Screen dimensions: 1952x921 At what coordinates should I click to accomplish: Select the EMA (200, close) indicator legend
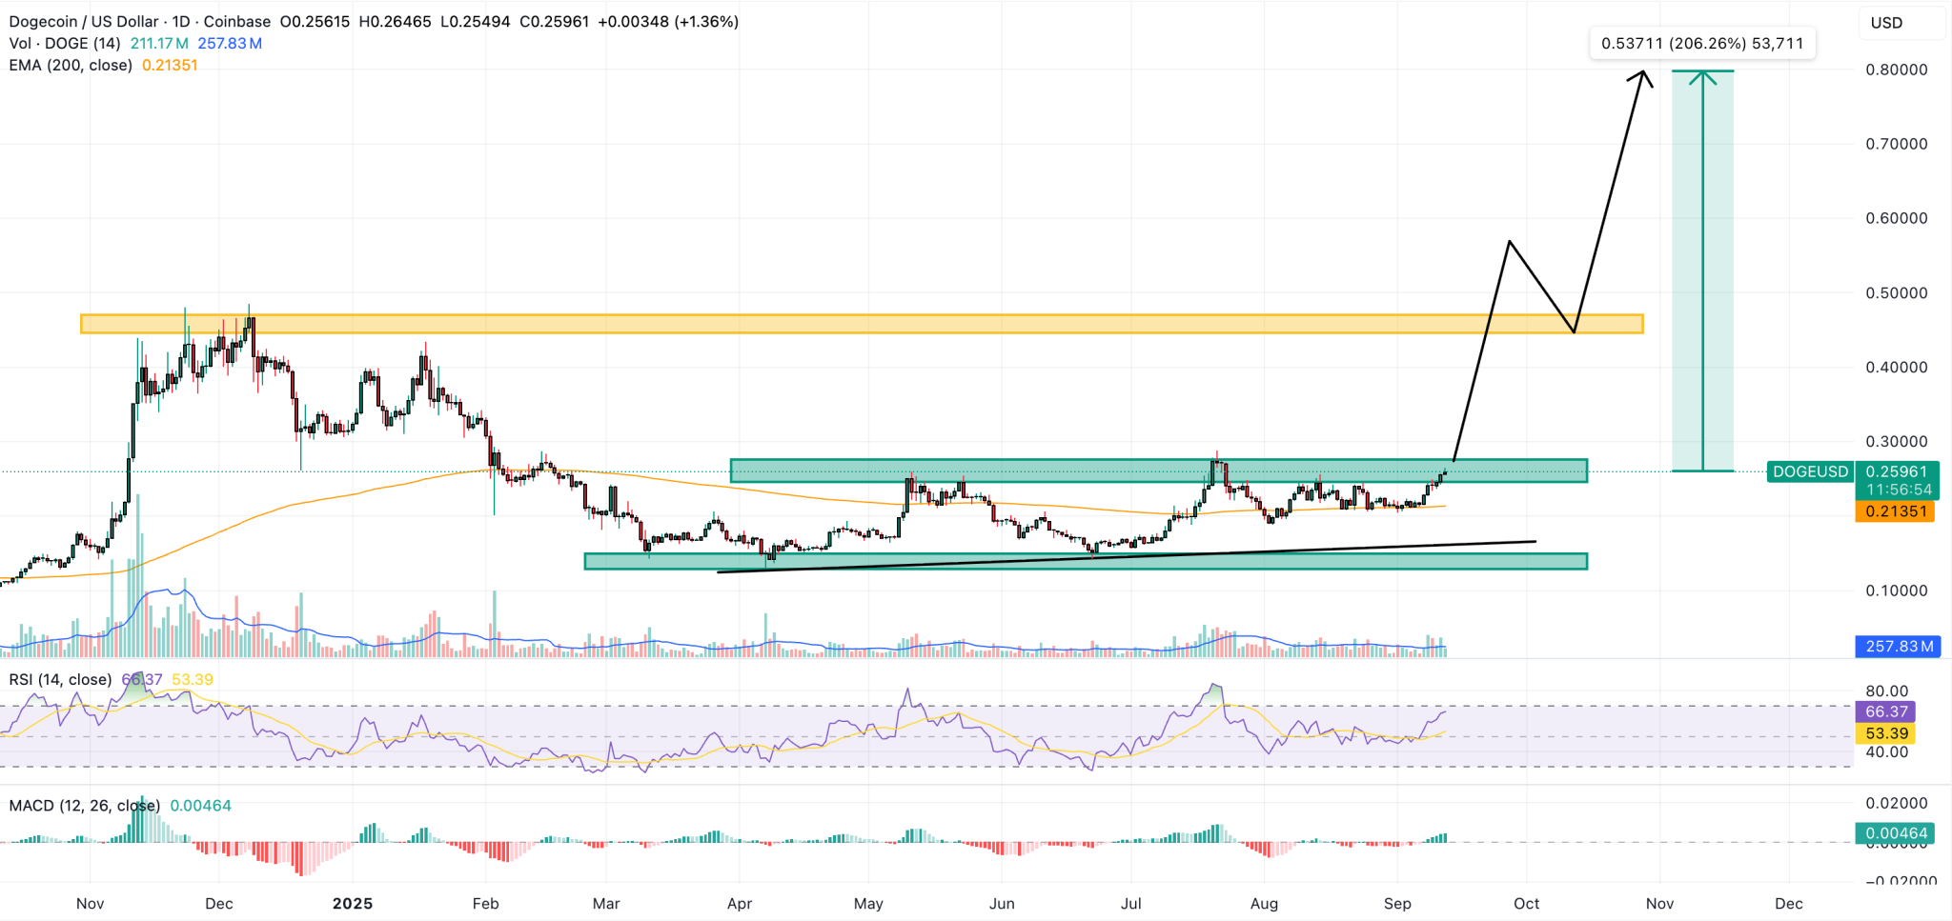70,65
